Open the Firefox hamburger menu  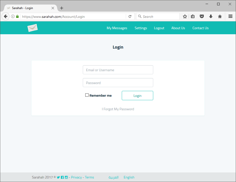(x=230, y=16)
